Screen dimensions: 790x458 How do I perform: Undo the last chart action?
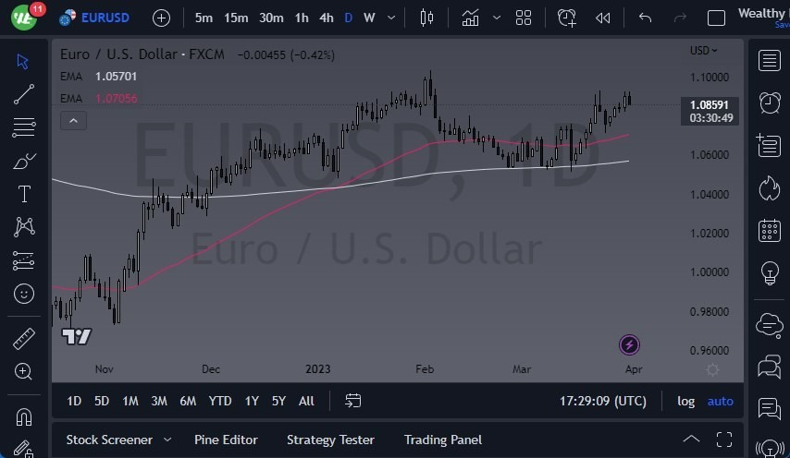pyautogui.click(x=645, y=18)
